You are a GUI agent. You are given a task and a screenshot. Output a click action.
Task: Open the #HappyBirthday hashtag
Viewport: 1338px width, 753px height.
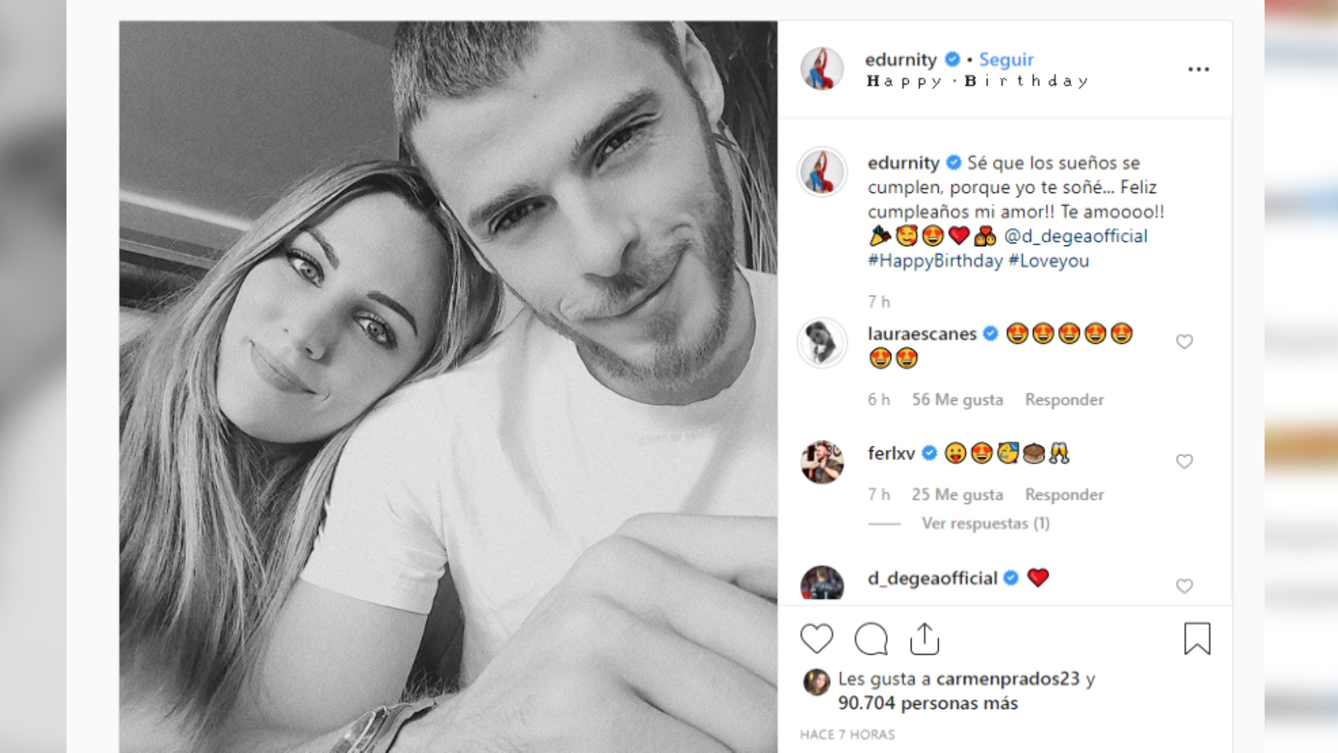pyautogui.click(x=935, y=261)
